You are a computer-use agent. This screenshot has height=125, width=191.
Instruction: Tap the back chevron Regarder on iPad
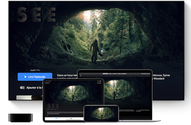tap(47, 83)
